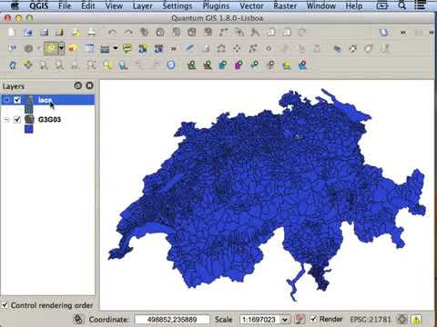This screenshot has height=327, width=437.
Task: Open Spotlight search in the menu bar
Action: click(x=401, y=5)
